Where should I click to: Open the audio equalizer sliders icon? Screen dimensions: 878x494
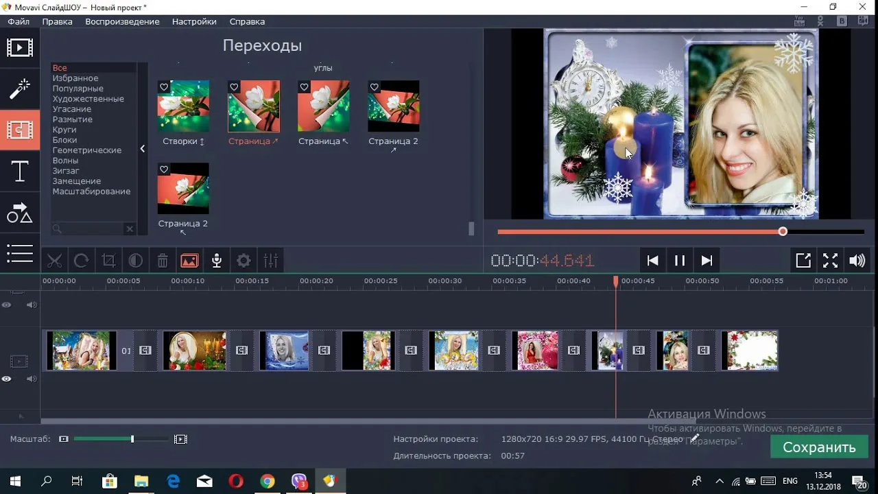[x=271, y=261]
